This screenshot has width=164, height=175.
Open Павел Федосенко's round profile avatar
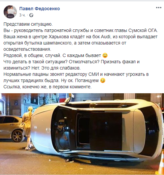[10, 12]
